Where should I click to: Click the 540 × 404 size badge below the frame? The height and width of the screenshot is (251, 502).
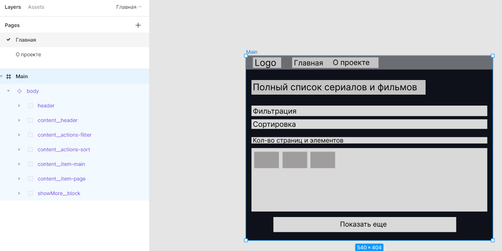click(369, 247)
